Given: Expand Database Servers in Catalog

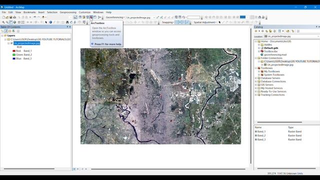Looking at the screenshot, I should [x=256, y=78].
